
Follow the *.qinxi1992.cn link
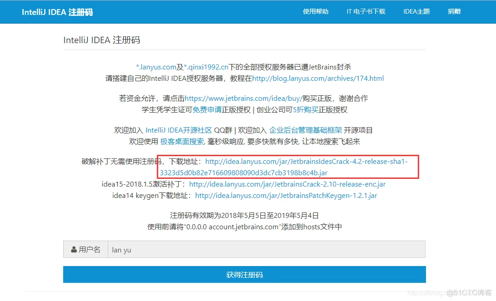206,67
